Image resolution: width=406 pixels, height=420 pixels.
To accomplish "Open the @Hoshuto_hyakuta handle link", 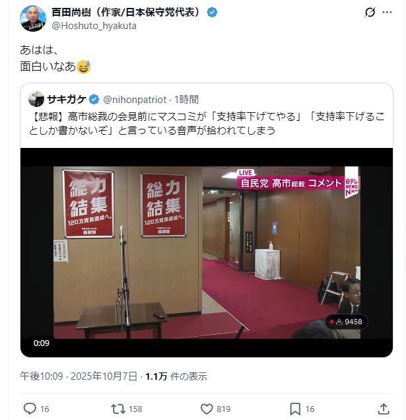I will [x=94, y=26].
